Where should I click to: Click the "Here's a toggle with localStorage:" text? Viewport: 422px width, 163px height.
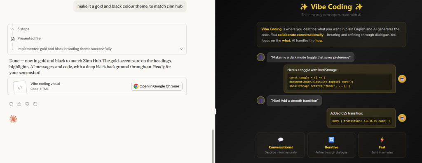(x=312, y=70)
